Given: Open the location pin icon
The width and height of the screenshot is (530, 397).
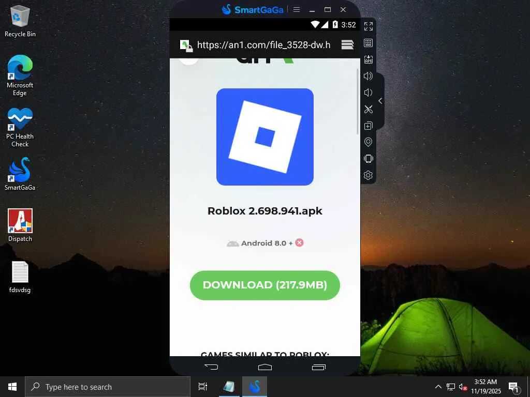Looking at the screenshot, I should [x=369, y=142].
